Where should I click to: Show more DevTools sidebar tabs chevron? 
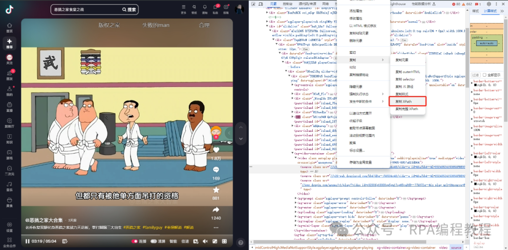(x=502, y=11)
